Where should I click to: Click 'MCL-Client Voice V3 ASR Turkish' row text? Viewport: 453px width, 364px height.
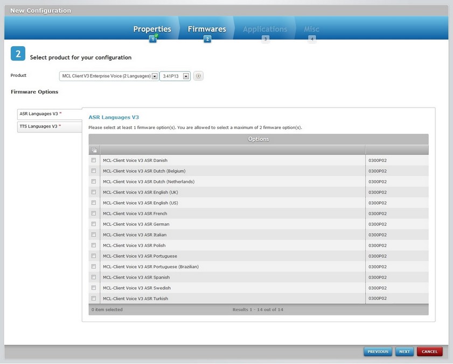pos(135,298)
